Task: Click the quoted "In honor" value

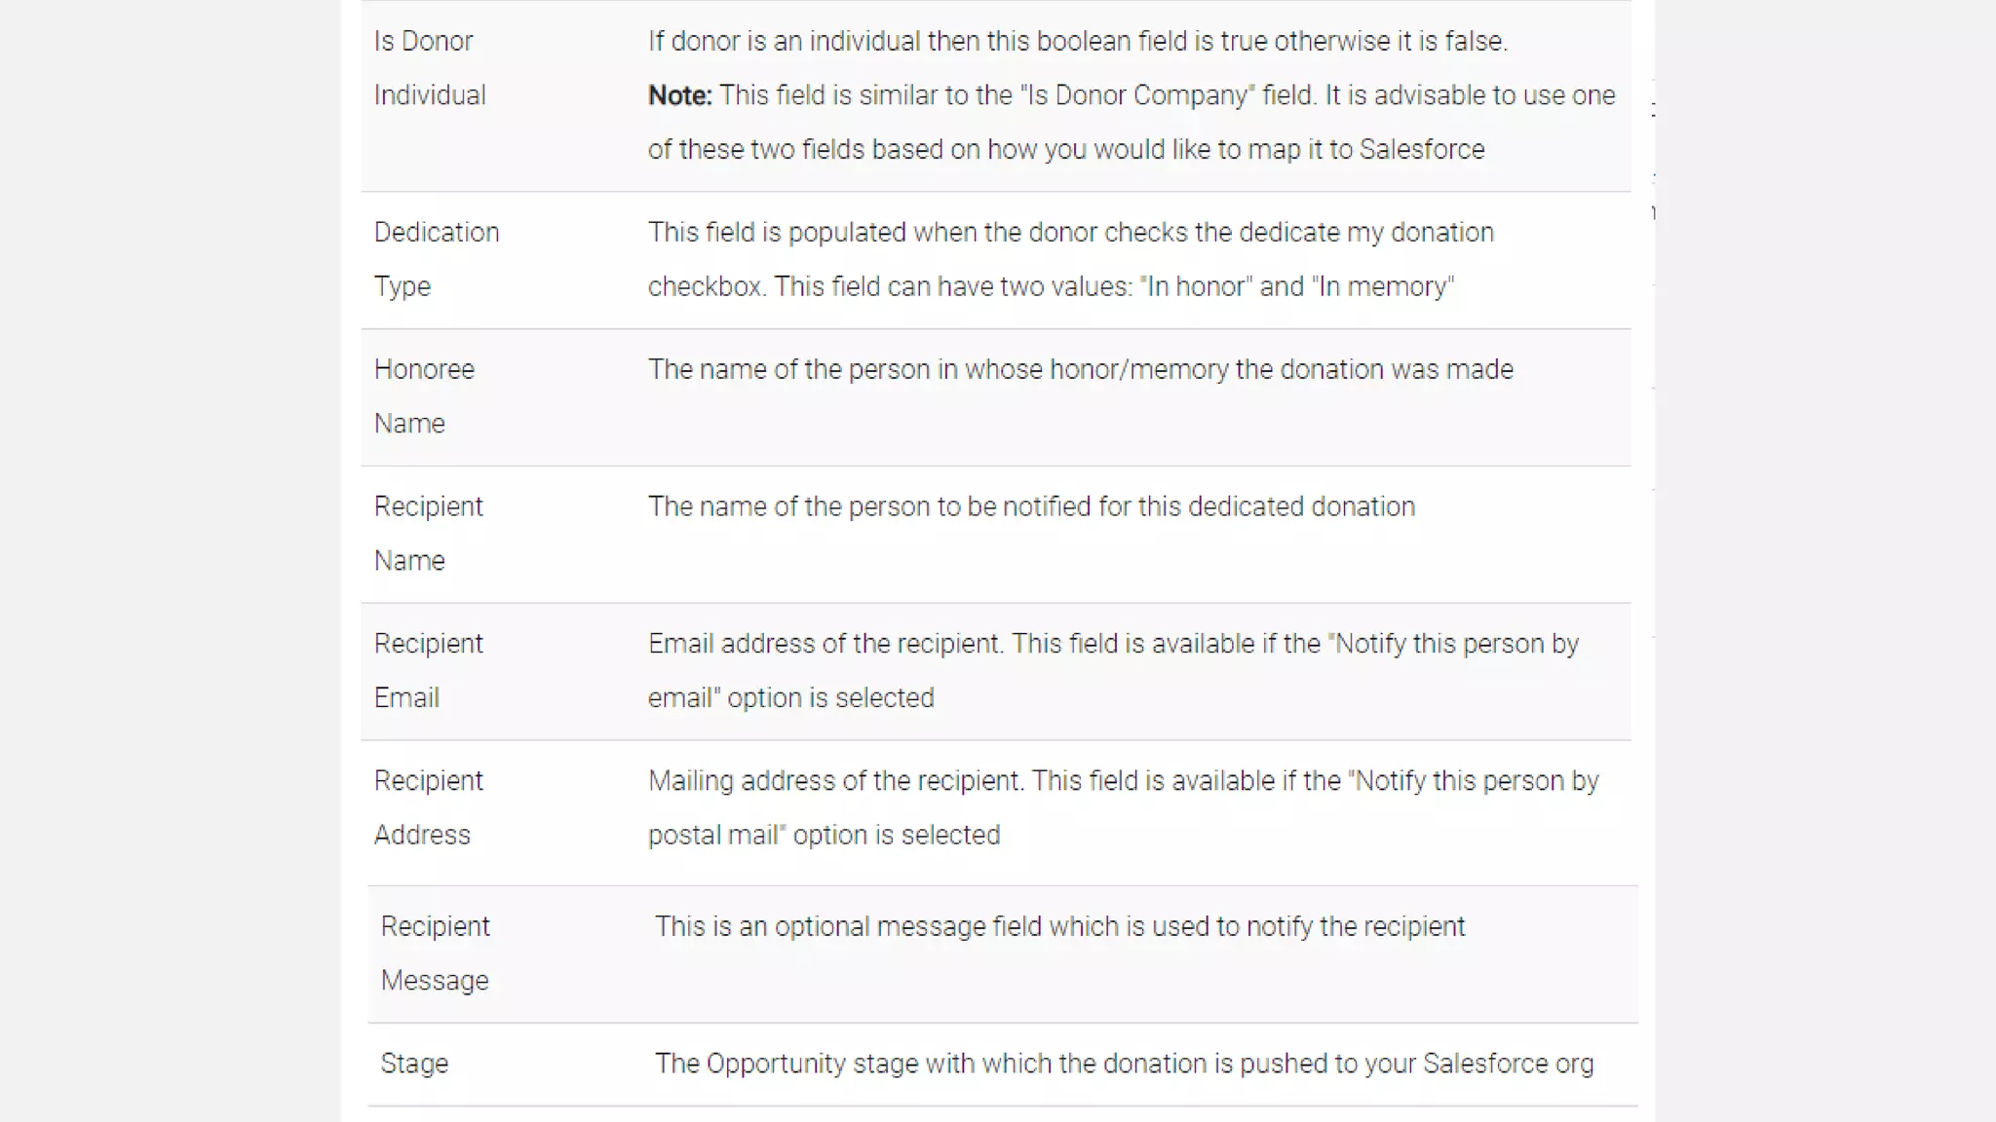Action: click(x=1196, y=286)
